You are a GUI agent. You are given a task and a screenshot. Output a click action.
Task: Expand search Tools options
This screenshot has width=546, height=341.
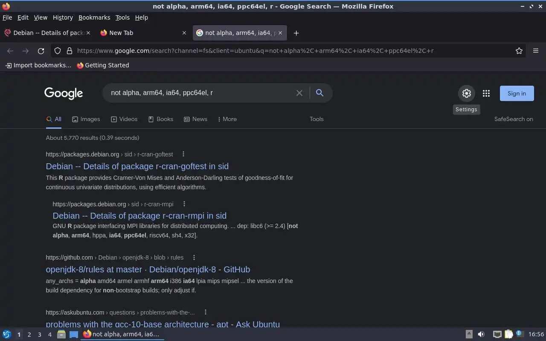coord(317,119)
